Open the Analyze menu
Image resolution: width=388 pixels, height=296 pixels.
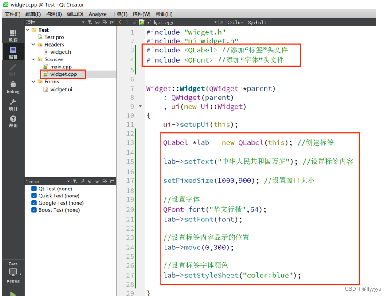pos(98,14)
